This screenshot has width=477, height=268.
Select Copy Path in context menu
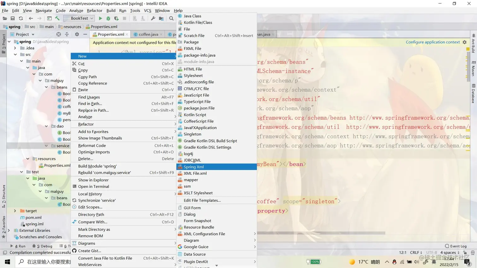click(123, 77)
